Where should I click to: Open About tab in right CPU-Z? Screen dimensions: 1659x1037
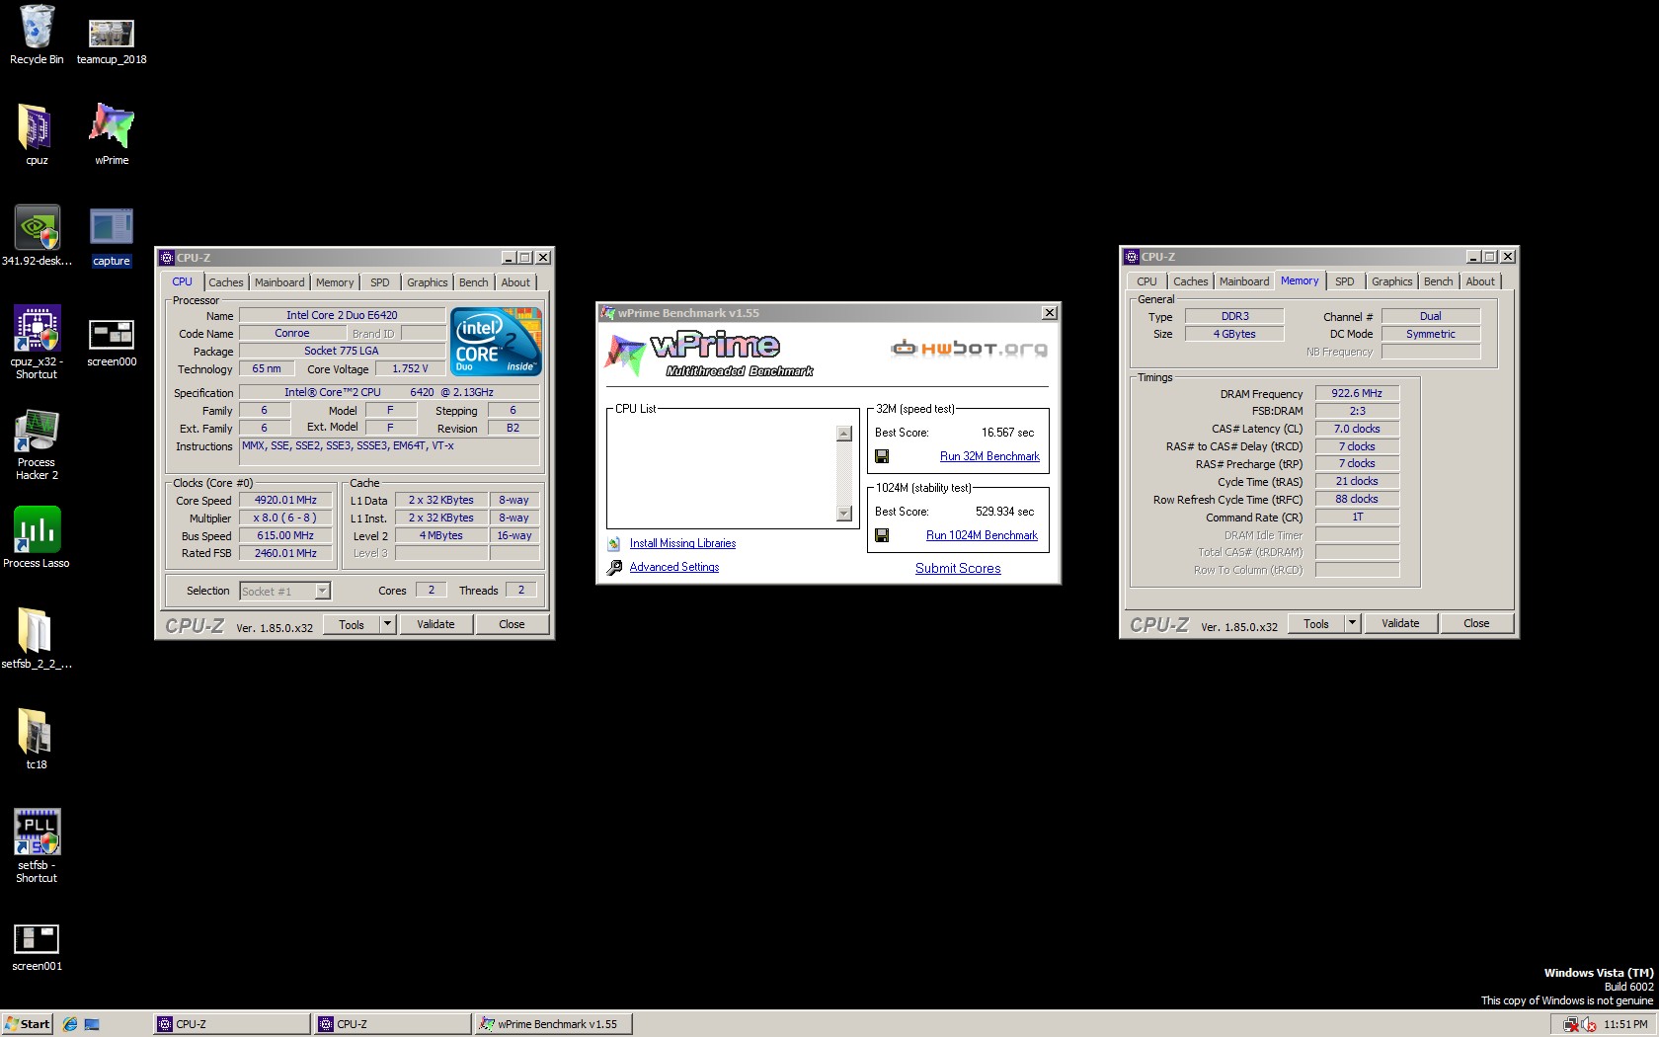coord(1480,281)
